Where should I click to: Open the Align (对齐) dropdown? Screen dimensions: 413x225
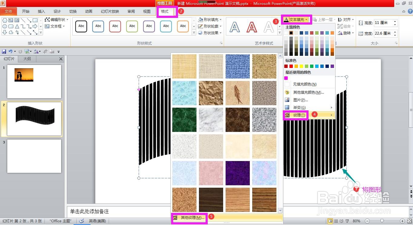pyautogui.click(x=346, y=20)
